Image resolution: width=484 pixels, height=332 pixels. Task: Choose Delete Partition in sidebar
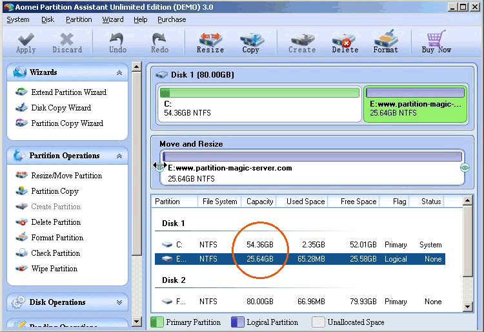tap(48, 222)
